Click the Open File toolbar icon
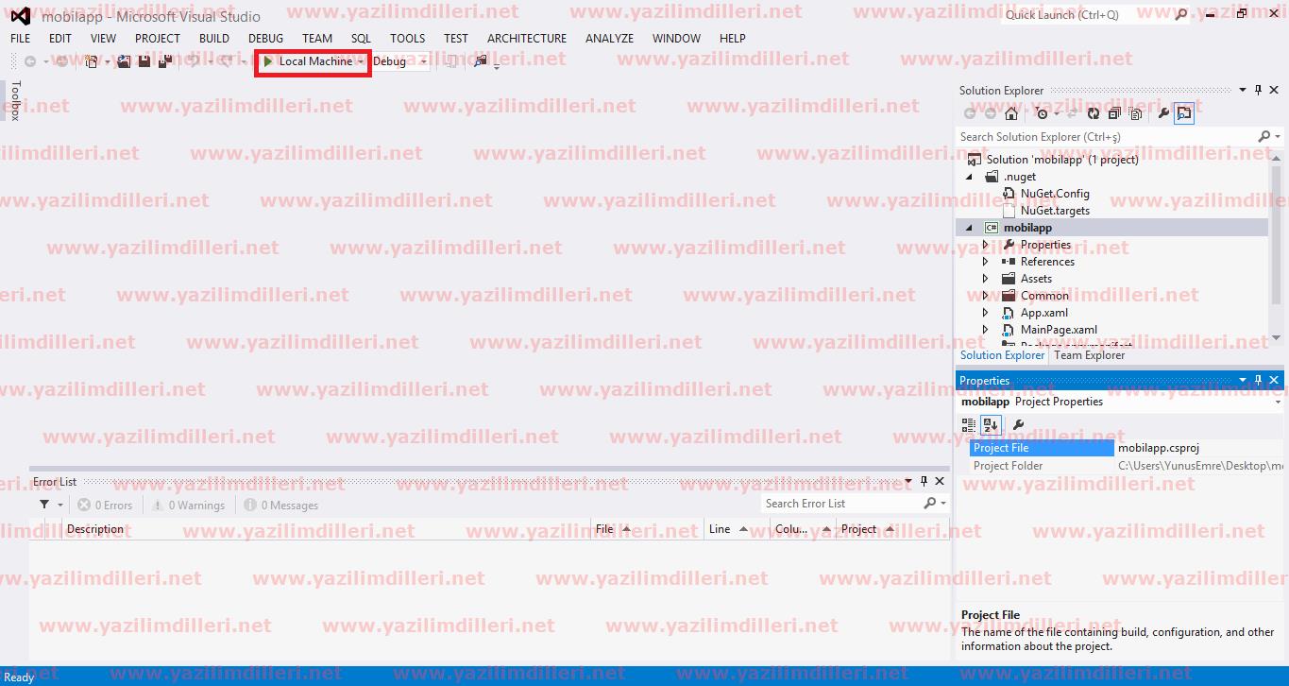This screenshot has height=686, width=1289. [123, 61]
